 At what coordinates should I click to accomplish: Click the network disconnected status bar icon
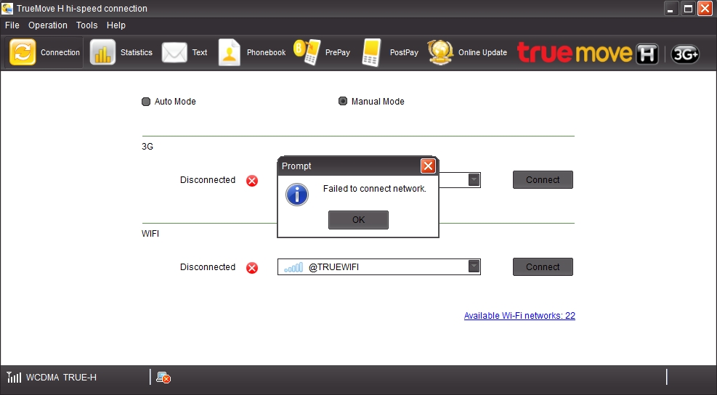point(163,378)
